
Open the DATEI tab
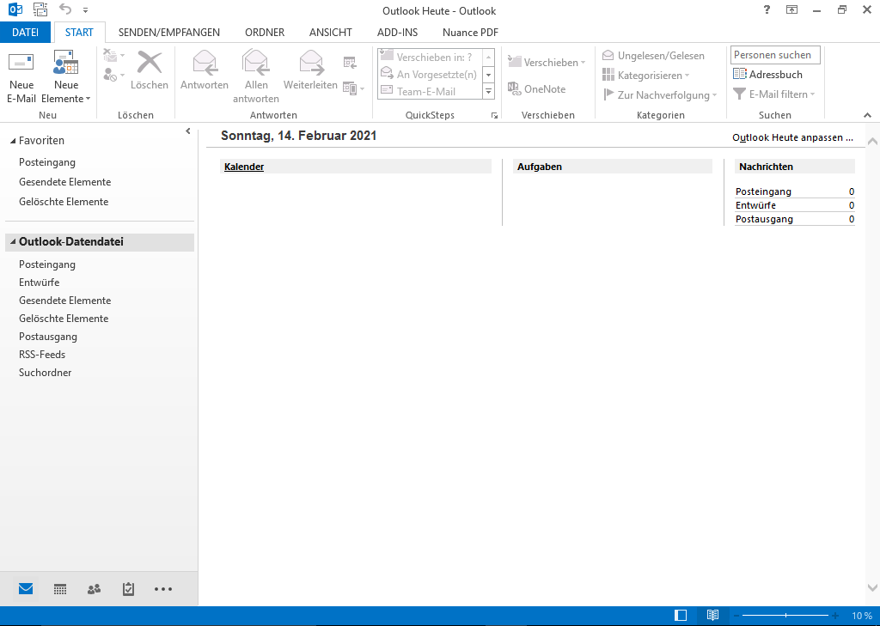[26, 33]
